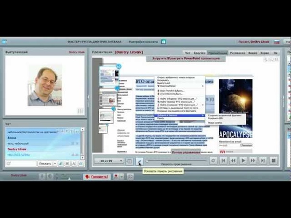Switch to the 'Видео' tab

[252, 53]
